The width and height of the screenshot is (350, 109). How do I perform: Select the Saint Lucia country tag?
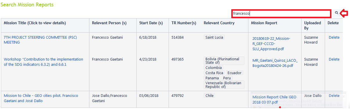click(x=214, y=37)
